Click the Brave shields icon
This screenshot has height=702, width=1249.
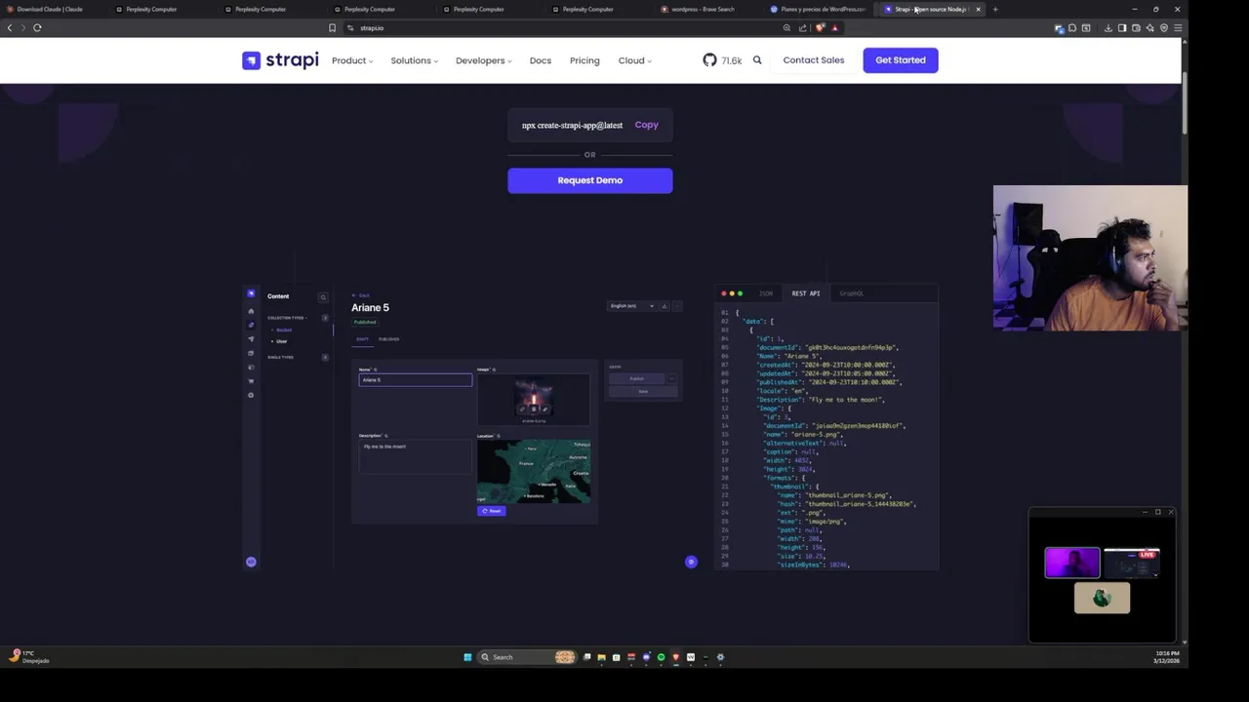click(820, 27)
